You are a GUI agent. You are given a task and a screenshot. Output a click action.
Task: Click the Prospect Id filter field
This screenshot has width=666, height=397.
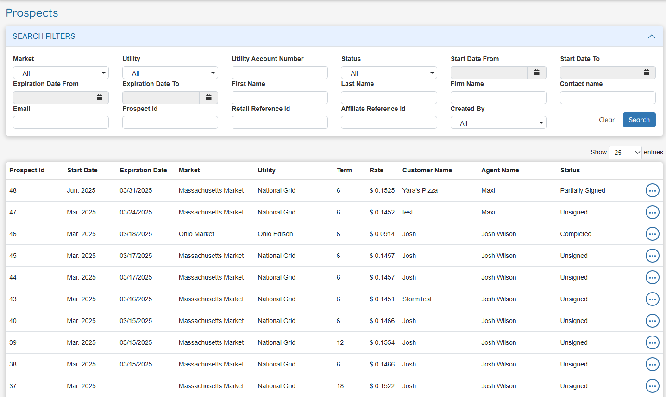tap(170, 122)
